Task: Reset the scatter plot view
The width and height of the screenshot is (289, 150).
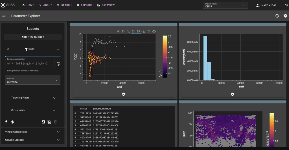Action: pos(149,32)
